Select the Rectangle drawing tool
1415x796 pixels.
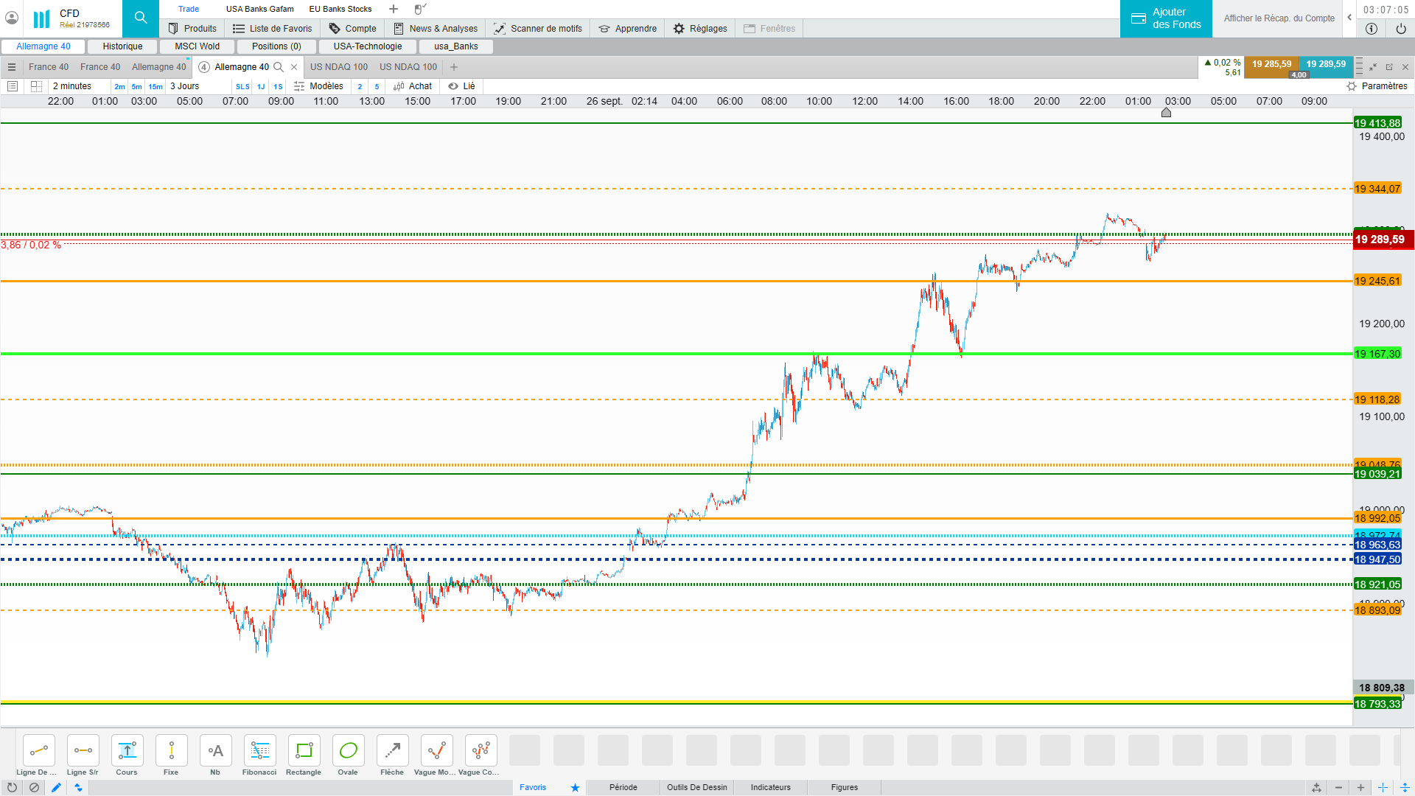[304, 751]
